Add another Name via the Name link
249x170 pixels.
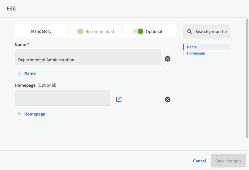click(30, 73)
